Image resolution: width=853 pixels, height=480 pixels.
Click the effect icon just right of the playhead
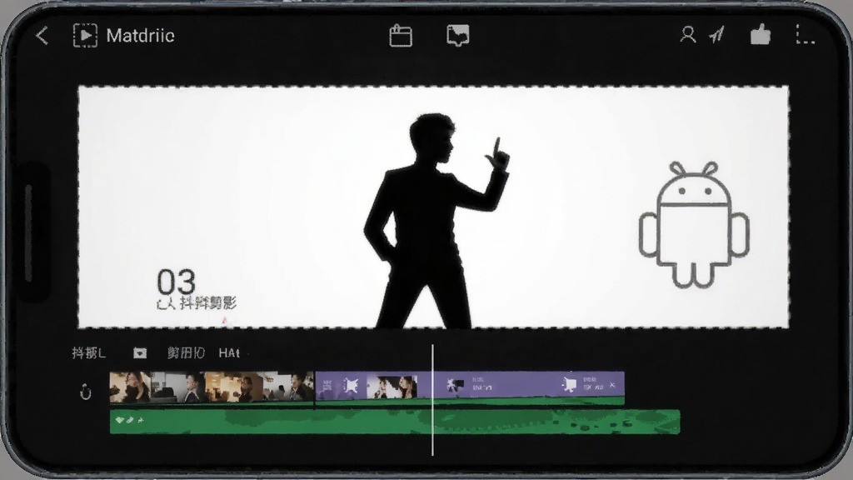click(x=455, y=385)
